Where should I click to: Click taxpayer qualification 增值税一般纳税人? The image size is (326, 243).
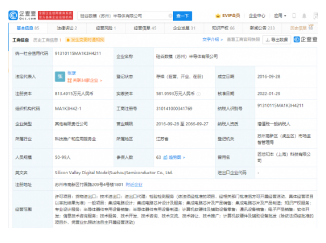pyautogui.click(x=274, y=124)
